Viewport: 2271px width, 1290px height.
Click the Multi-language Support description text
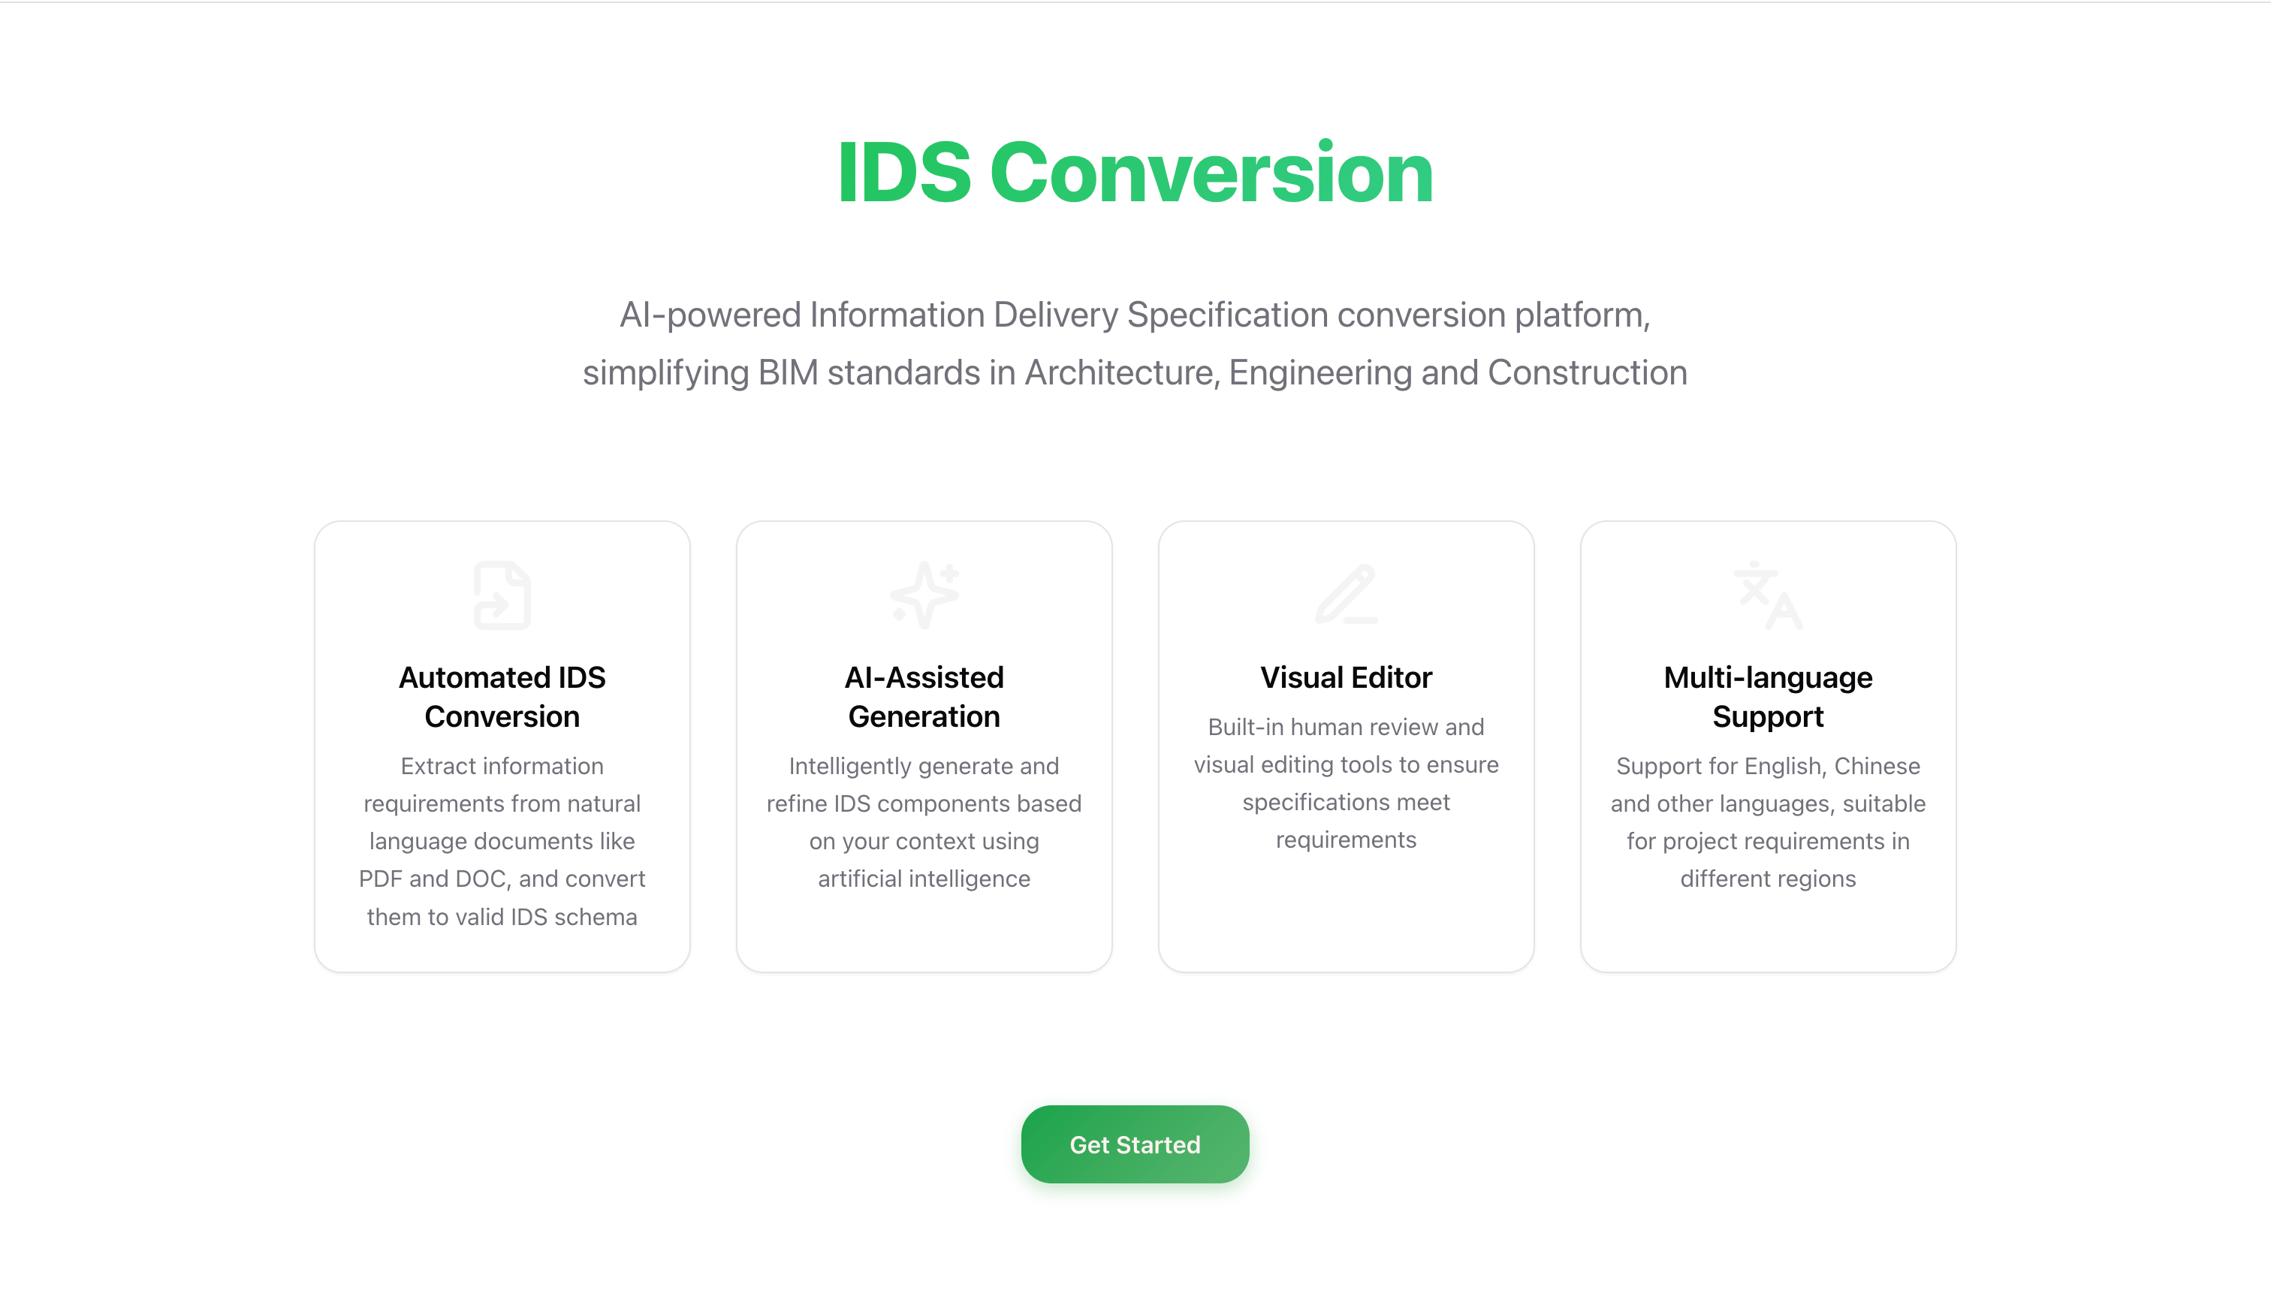[x=1768, y=821]
